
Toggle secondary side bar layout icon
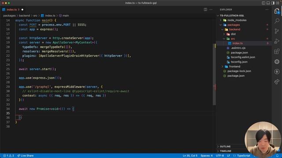273,3
